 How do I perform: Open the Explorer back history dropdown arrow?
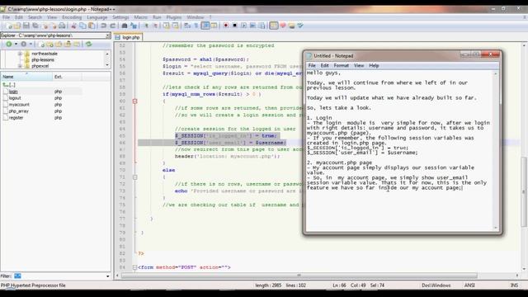point(16,44)
